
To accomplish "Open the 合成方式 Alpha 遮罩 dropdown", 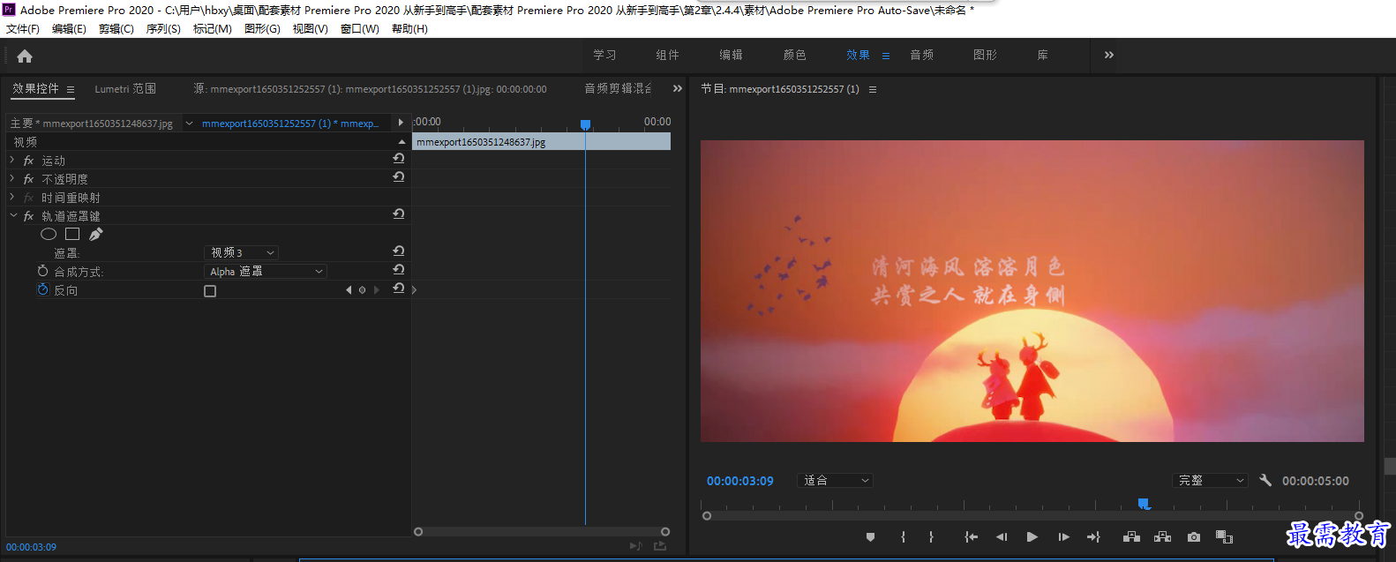I will pyautogui.click(x=266, y=272).
